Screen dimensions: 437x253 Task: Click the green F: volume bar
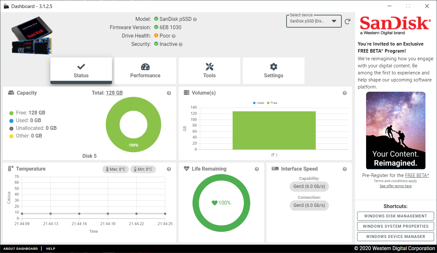[x=274, y=130]
